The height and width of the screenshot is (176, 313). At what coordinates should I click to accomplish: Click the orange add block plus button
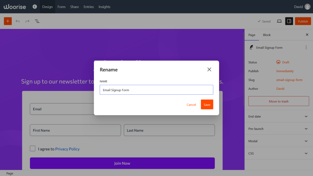pyautogui.click(x=8, y=21)
